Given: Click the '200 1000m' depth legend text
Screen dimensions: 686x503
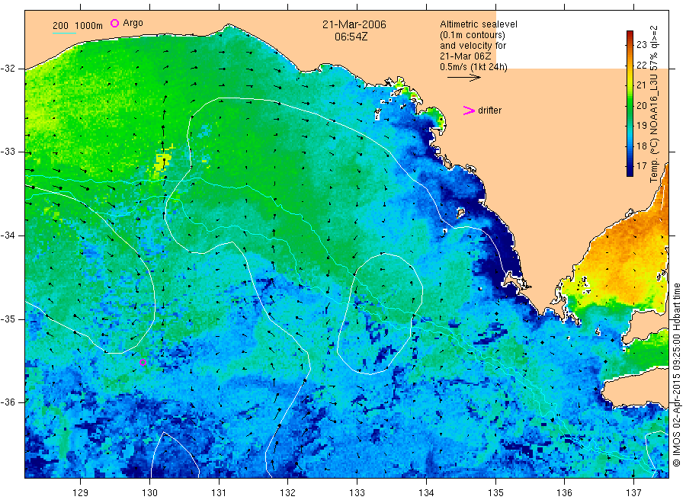Looking at the screenshot, I should (x=78, y=26).
